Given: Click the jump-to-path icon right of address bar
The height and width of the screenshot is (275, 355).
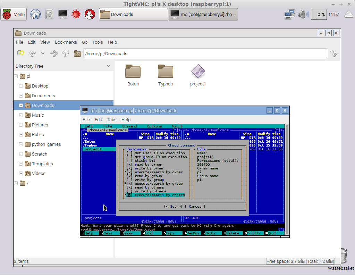Looking at the screenshot, I should [334, 53].
